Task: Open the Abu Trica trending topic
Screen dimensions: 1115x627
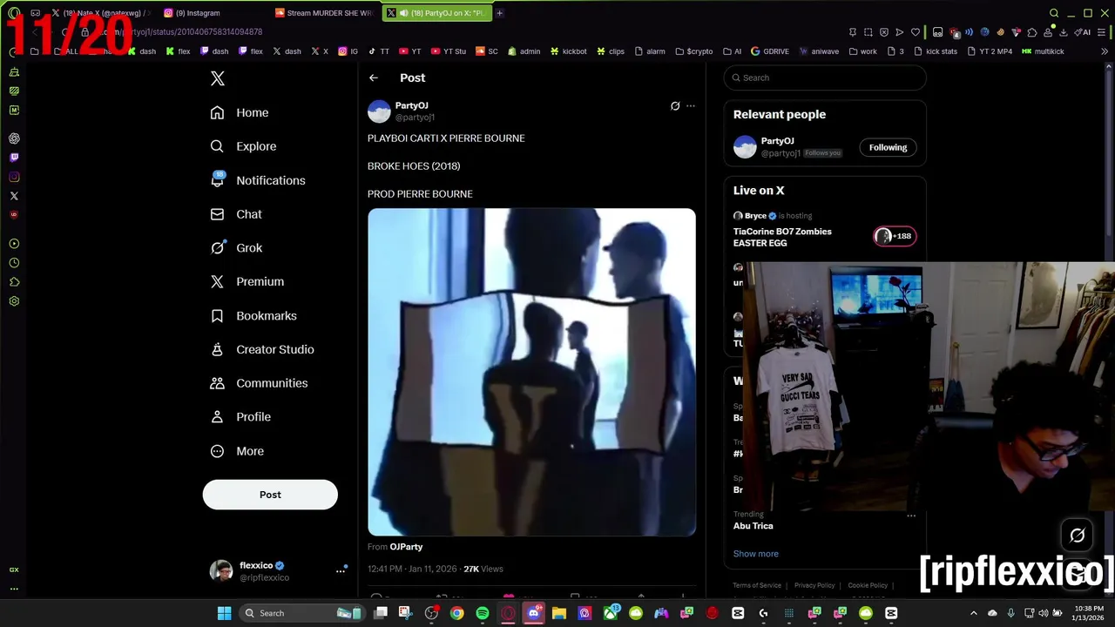Action: coord(753,526)
